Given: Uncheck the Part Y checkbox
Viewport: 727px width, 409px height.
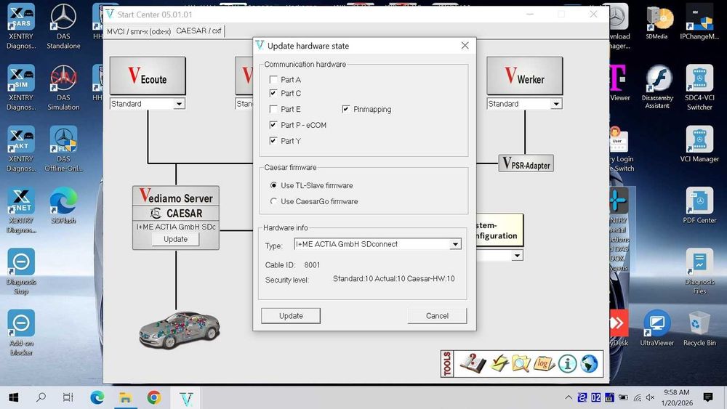Looking at the screenshot, I should (273, 141).
